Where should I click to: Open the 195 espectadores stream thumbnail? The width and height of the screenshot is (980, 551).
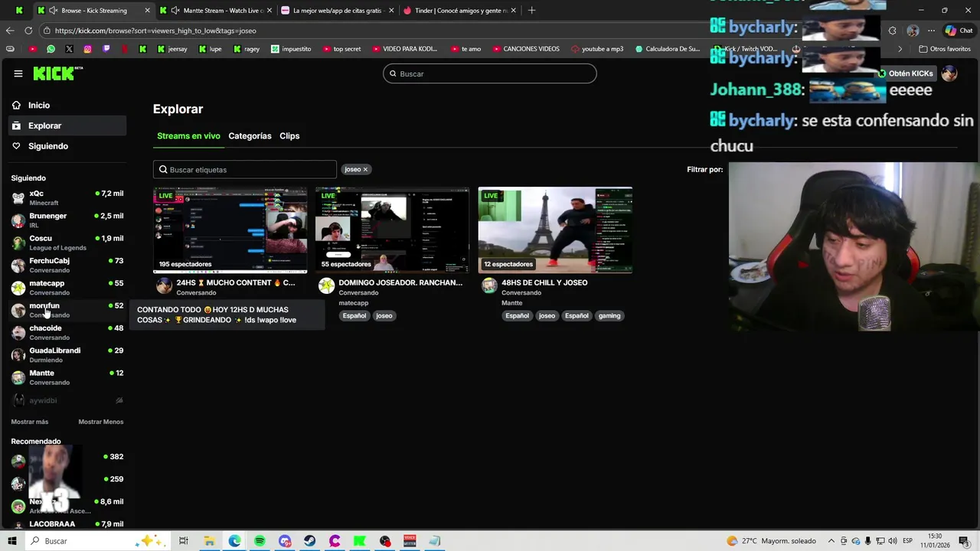(230, 230)
